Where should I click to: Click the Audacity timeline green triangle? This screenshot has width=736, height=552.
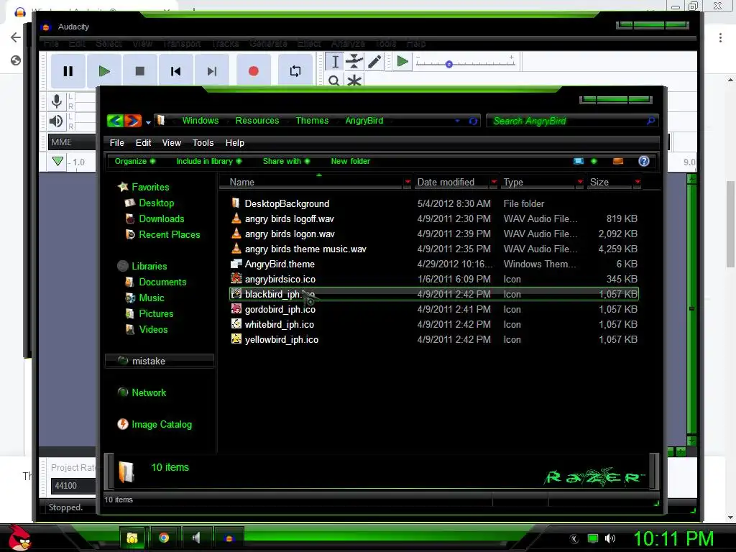coord(57,162)
